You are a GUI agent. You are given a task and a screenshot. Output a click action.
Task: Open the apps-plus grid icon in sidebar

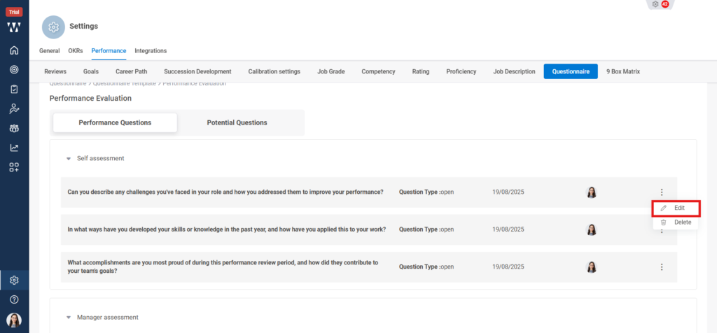[x=14, y=168]
